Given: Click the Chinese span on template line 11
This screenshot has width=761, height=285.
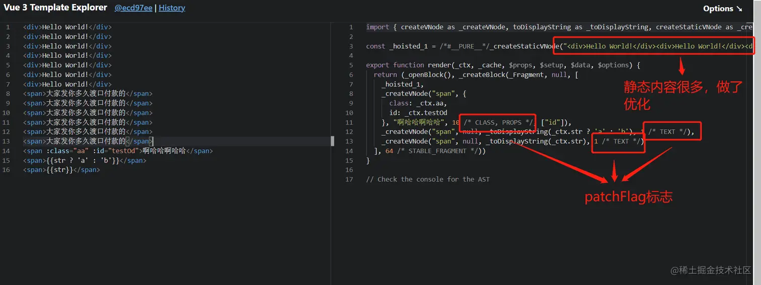Looking at the screenshot, I should tap(88, 122).
